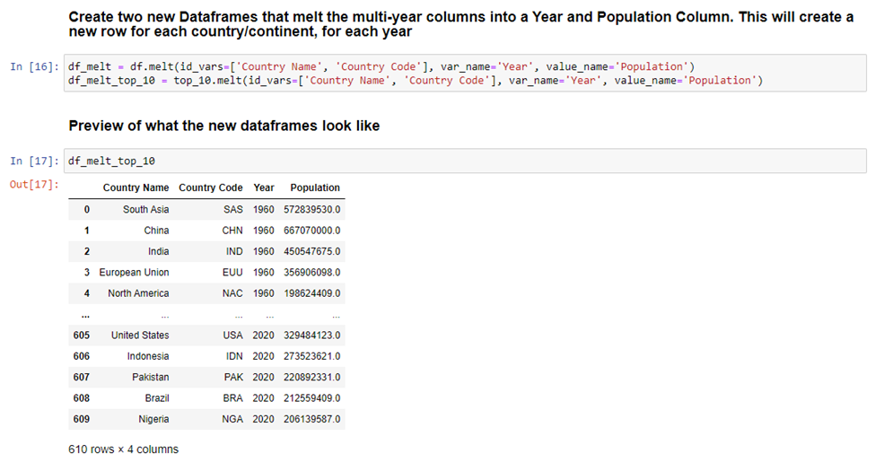Select the North America cell

pyautogui.click(x=138, y=293)
